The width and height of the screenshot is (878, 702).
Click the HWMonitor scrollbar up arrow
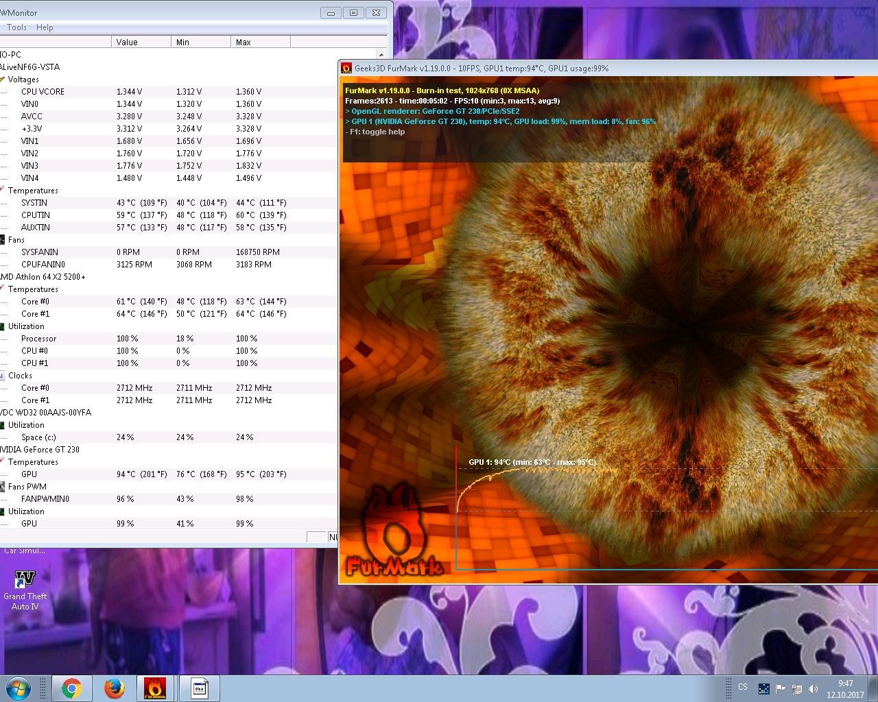click(x=381, y=54)
